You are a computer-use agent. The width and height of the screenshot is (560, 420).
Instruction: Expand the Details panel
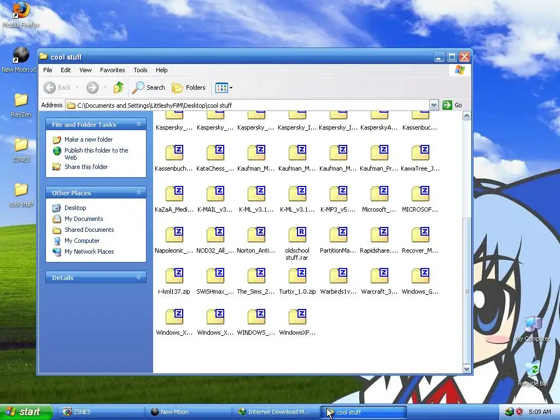(x=138, y=277)
